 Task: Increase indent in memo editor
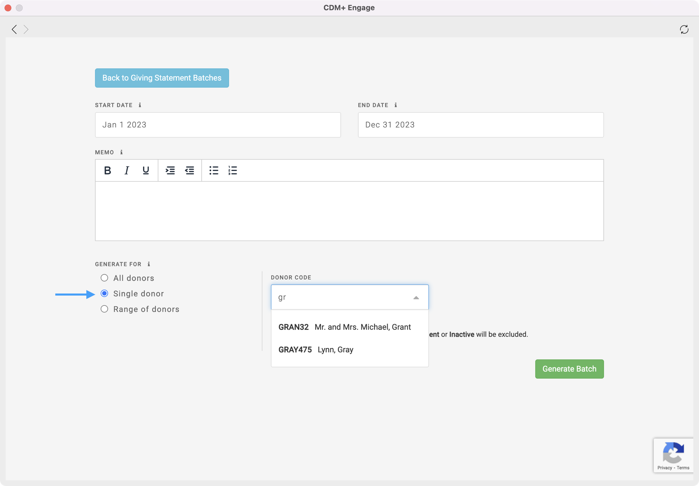click(170, 170)
